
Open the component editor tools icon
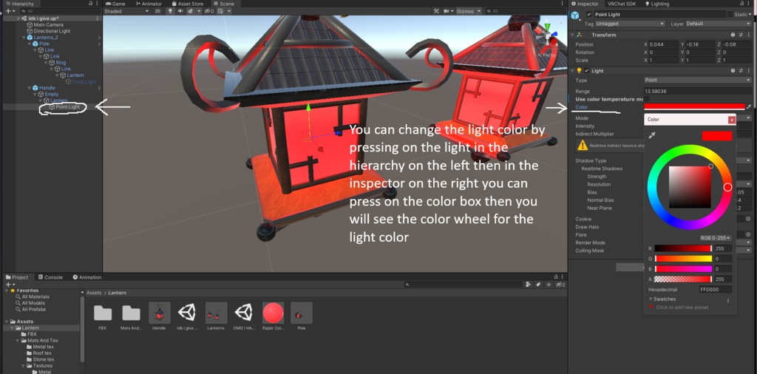click(436, 11)
